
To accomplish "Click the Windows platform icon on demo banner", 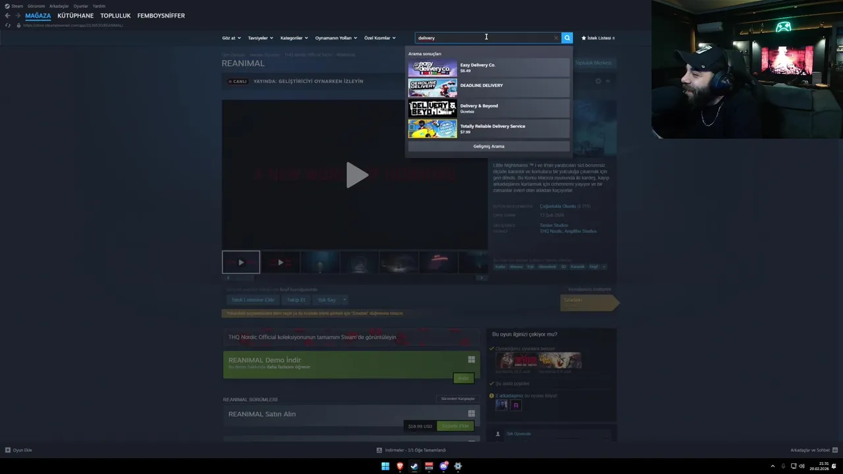I will 472,359.
